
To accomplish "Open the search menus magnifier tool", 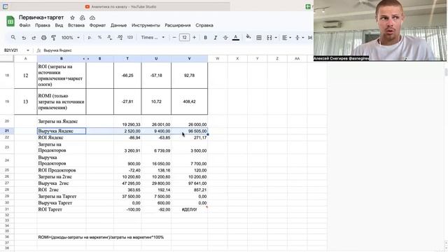I will tap(13, 37).
